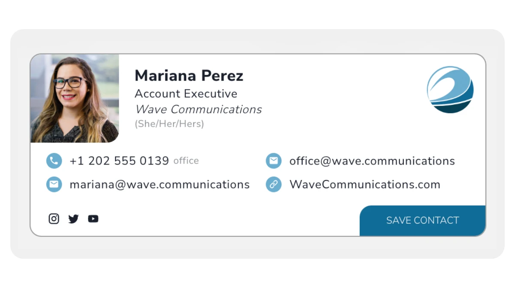The image size is (515, 290).
Task: Call the number +1 202 555 0139
Action: pos(119,161)
